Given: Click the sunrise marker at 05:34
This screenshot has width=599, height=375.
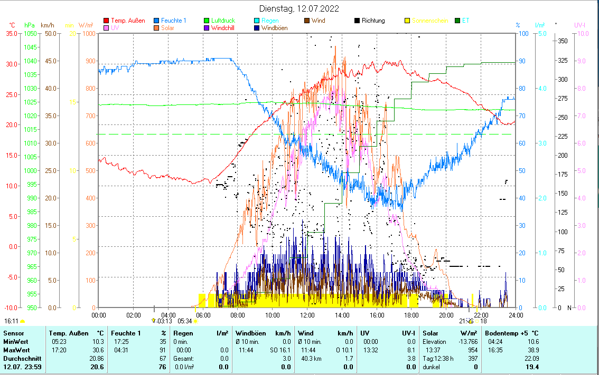Looking at the screenshot, I should pyautogui.click(x=196, y=321).
